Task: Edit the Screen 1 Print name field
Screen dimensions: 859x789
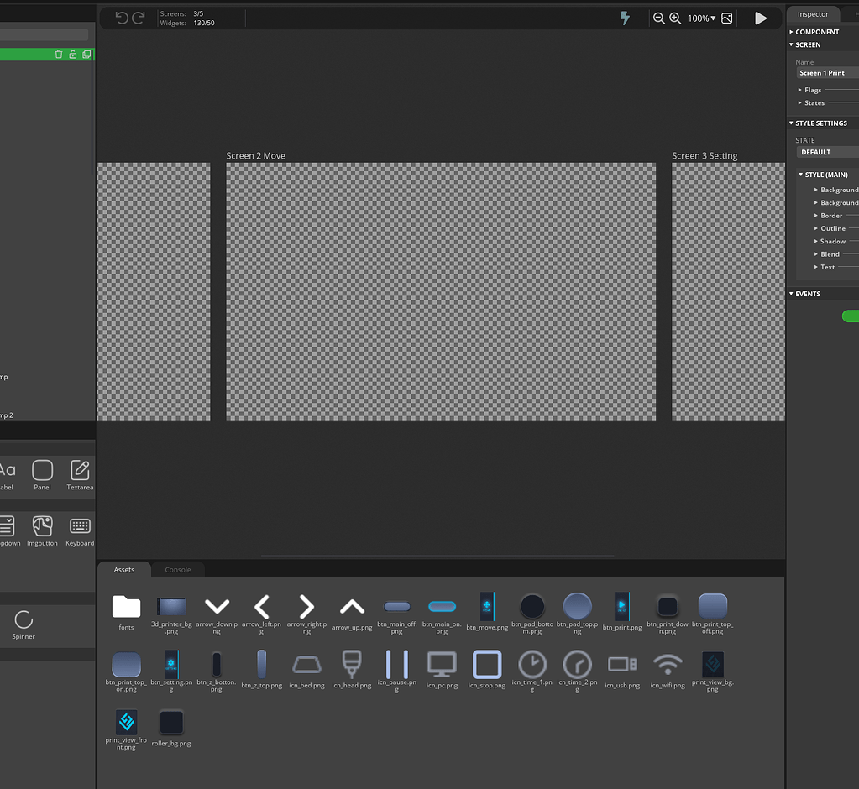Action: click(827, 73)
